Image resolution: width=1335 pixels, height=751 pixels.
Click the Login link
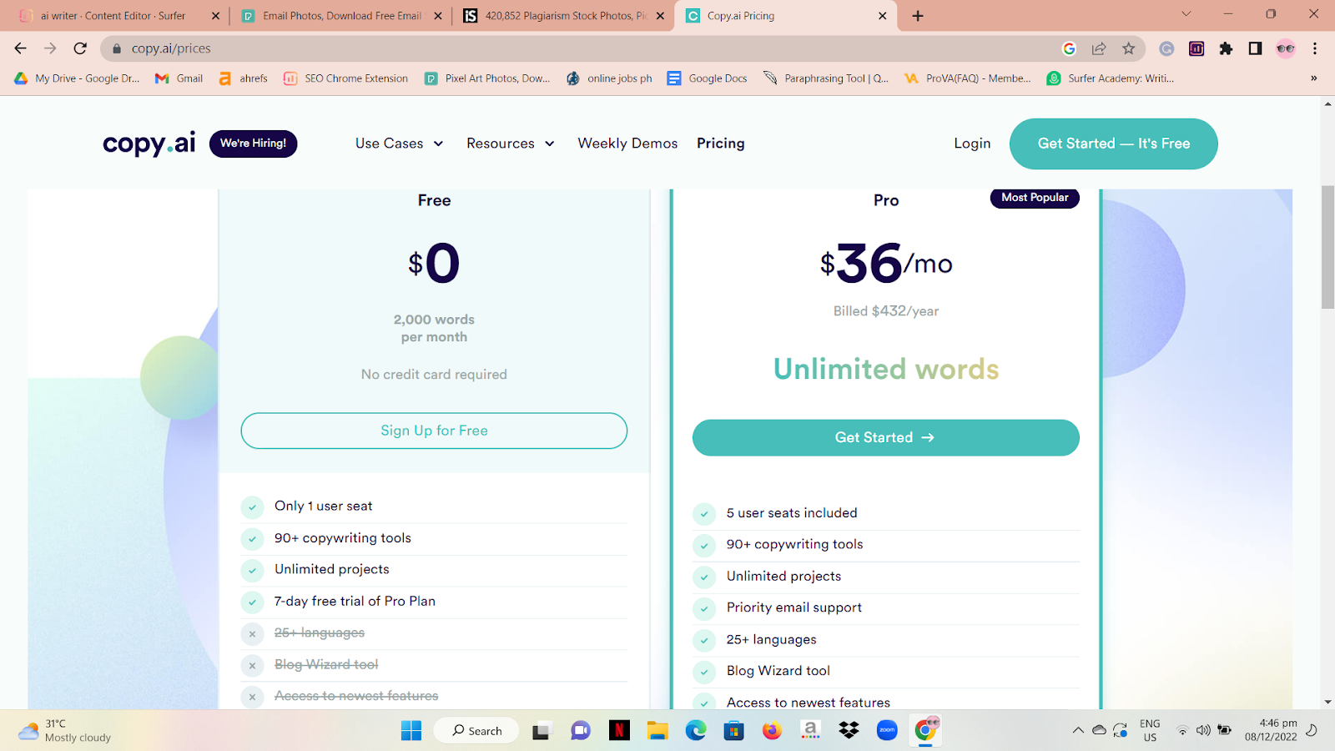[972, 144]
